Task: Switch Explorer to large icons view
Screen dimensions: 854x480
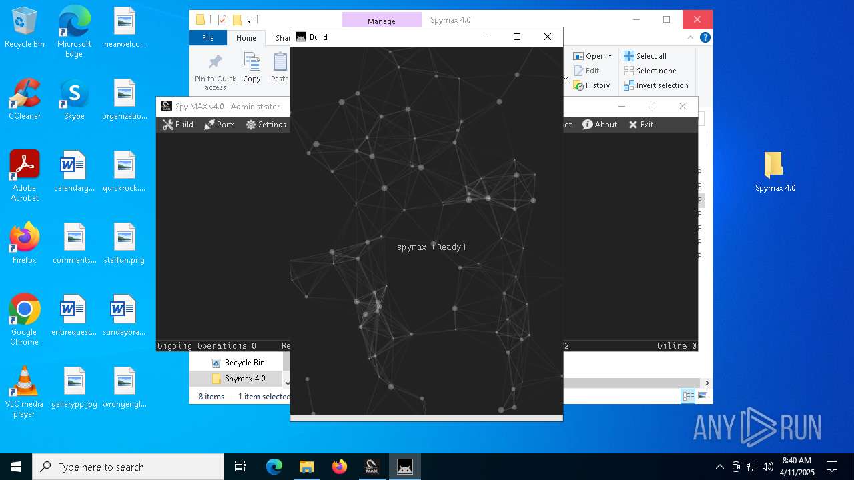Action: pos(702,396)
